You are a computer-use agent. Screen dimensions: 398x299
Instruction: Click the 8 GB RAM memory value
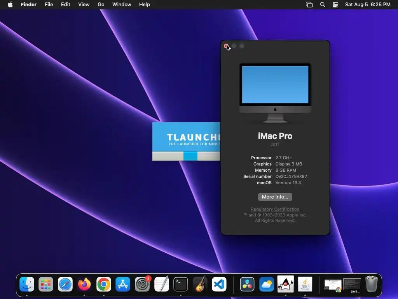click(286, 170)
